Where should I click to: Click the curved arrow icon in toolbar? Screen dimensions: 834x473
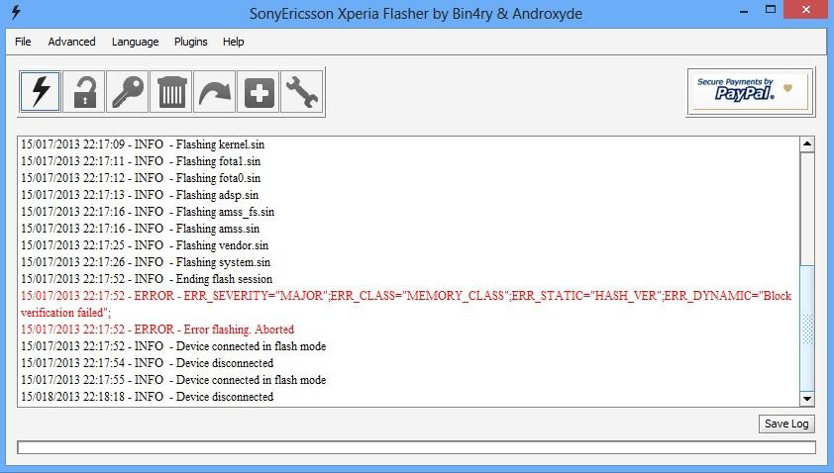point(215,91)
